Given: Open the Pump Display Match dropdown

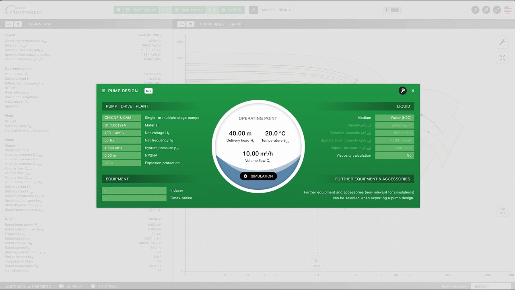Looking at the screenshot, I should click(x=491, y=286).
